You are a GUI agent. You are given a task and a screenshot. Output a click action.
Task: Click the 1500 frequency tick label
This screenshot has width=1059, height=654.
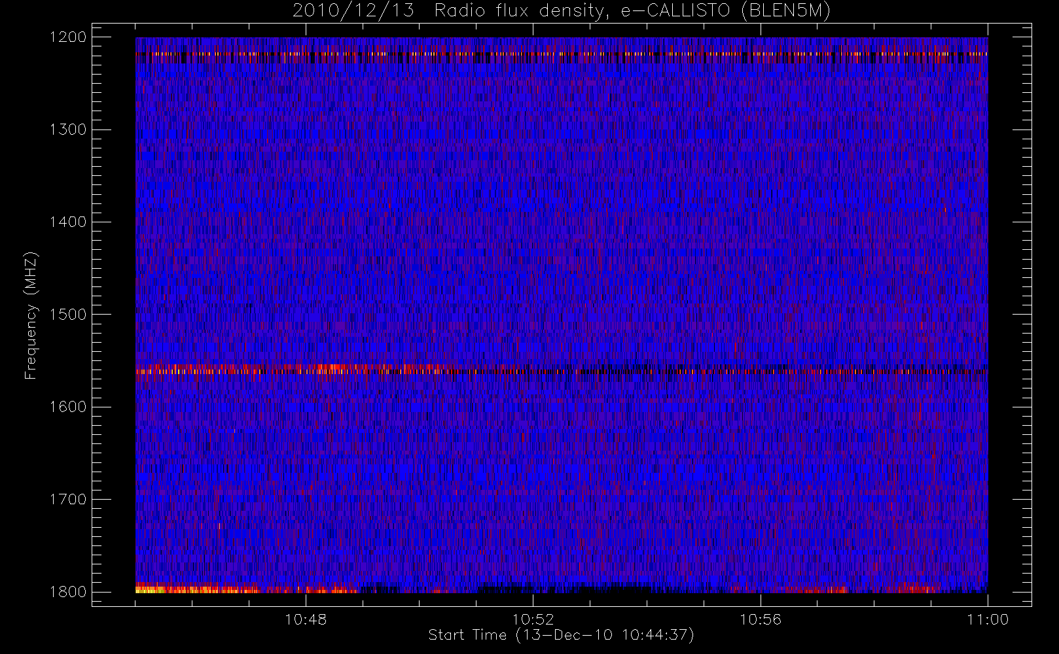pos(68,315)
